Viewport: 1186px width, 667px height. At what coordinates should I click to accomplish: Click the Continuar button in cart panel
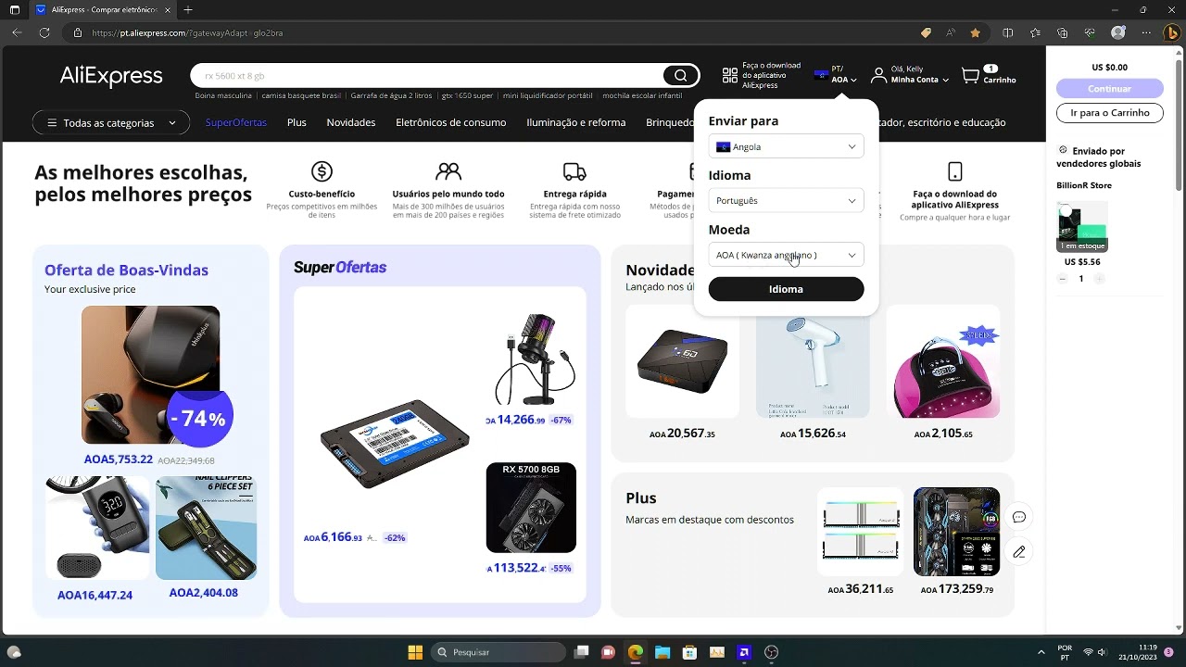pyautogui.click(x=1110, y=89)
